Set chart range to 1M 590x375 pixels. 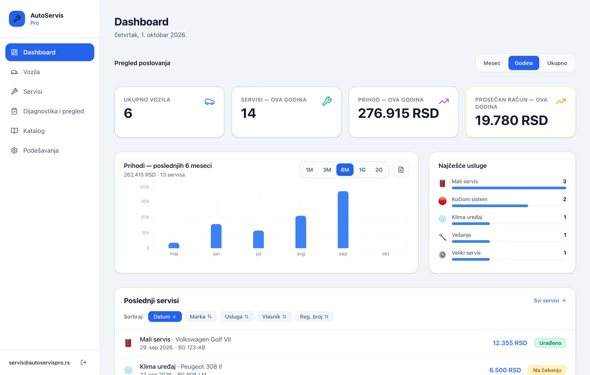pyautogui.click(x=309, y=170)
